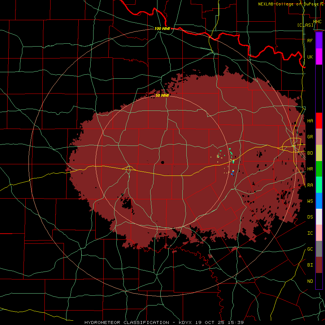Image resolution: width=325 pixels, height=325 pixels.
Task: Click the 100 NMI range ring label
Action: coord(162,29)
